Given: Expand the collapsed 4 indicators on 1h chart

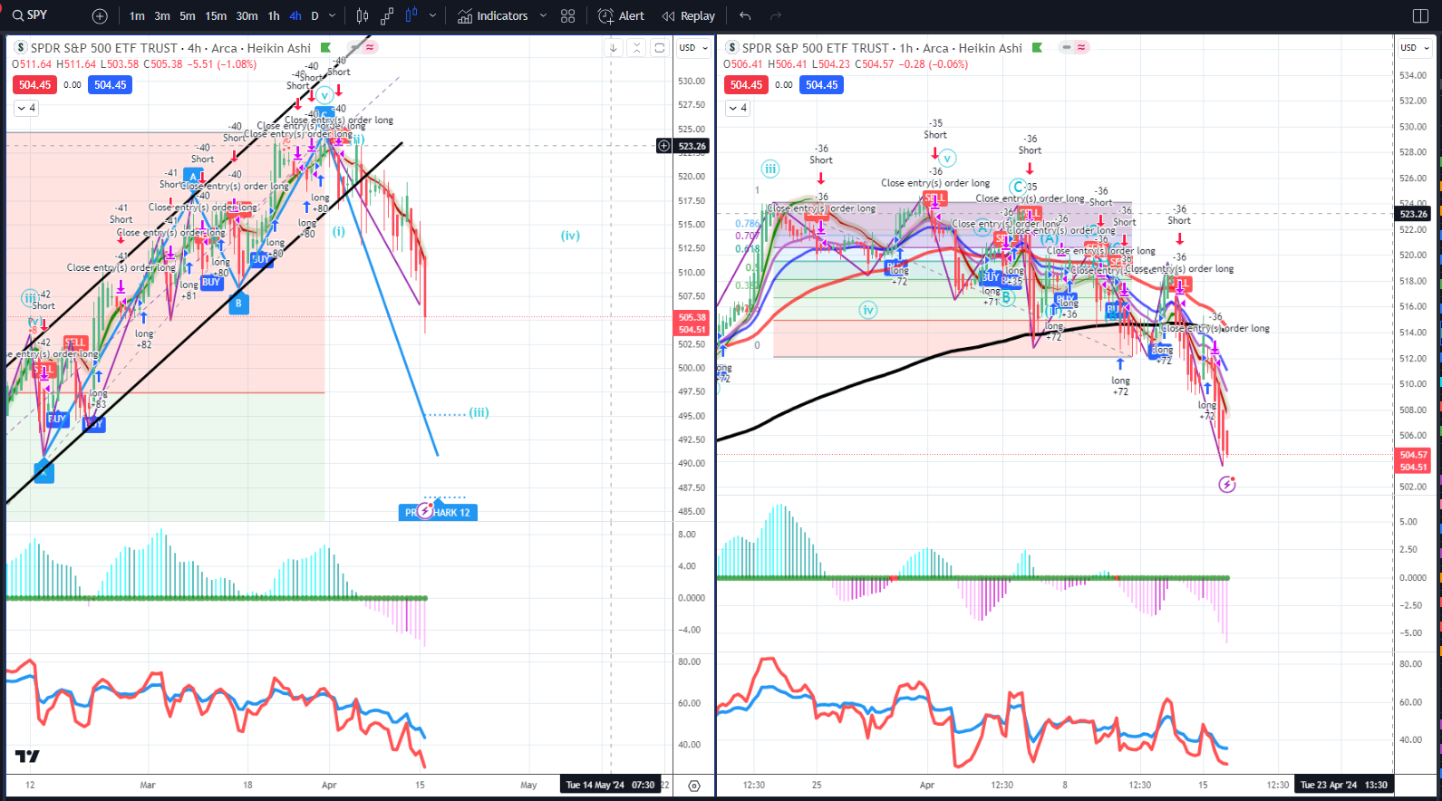Looking at the screenshot, I should 738,108.
